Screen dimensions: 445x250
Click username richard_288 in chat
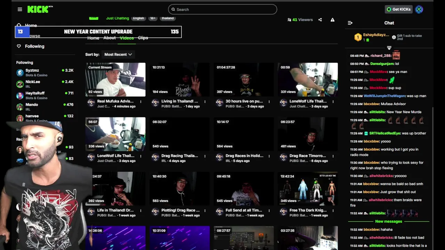tap(381, 56)
